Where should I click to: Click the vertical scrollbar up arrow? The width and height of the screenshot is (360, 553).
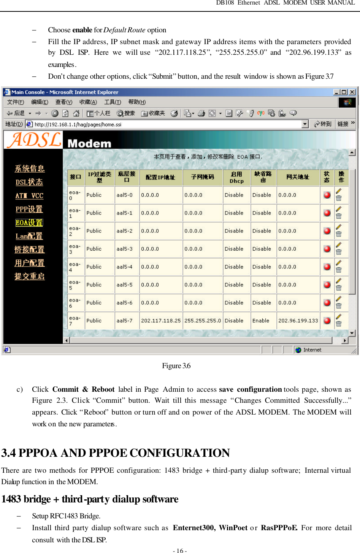(352, 153)
